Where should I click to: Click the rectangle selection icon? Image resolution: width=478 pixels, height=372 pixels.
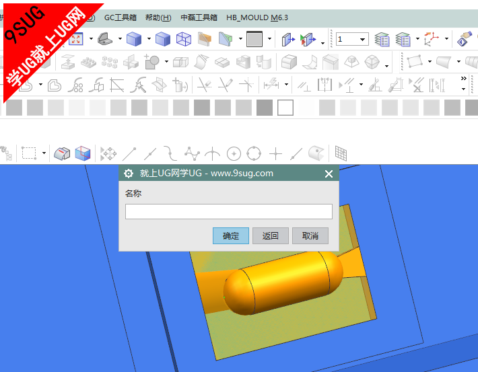pos(29,153)
